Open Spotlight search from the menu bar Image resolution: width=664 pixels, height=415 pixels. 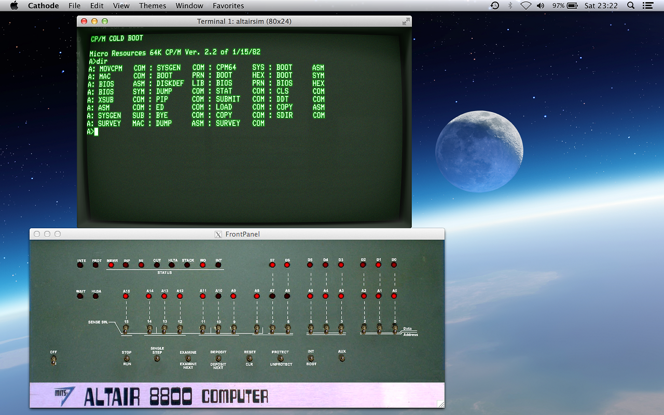click(630, 6)
